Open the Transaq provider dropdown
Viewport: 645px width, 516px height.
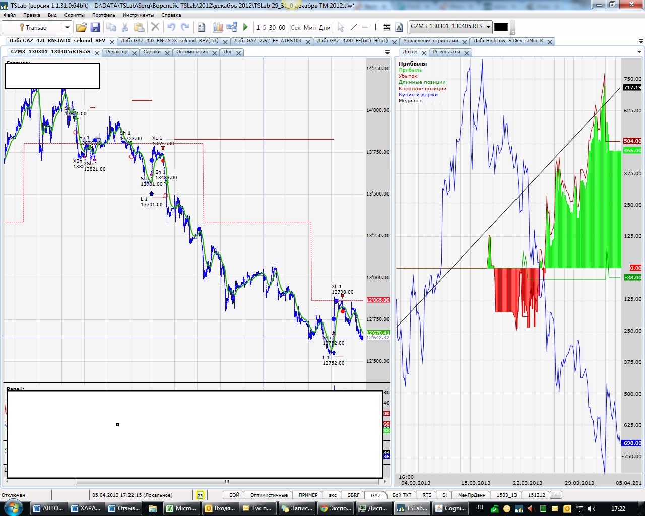[67, 28]
